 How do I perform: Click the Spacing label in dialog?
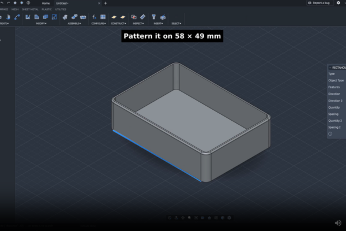pyautogui.click(x=333, y=114)
